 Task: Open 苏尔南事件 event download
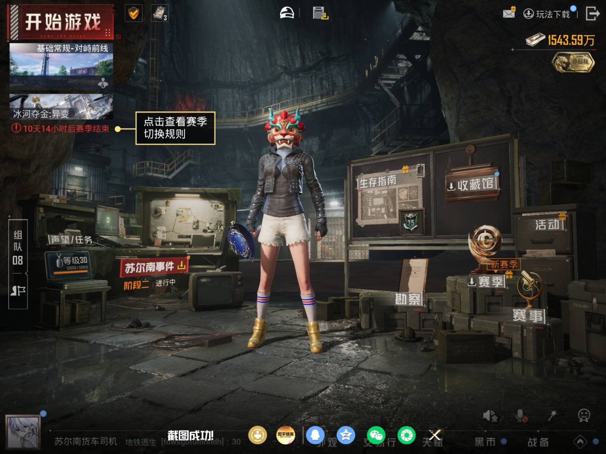[x=155, y=267]
